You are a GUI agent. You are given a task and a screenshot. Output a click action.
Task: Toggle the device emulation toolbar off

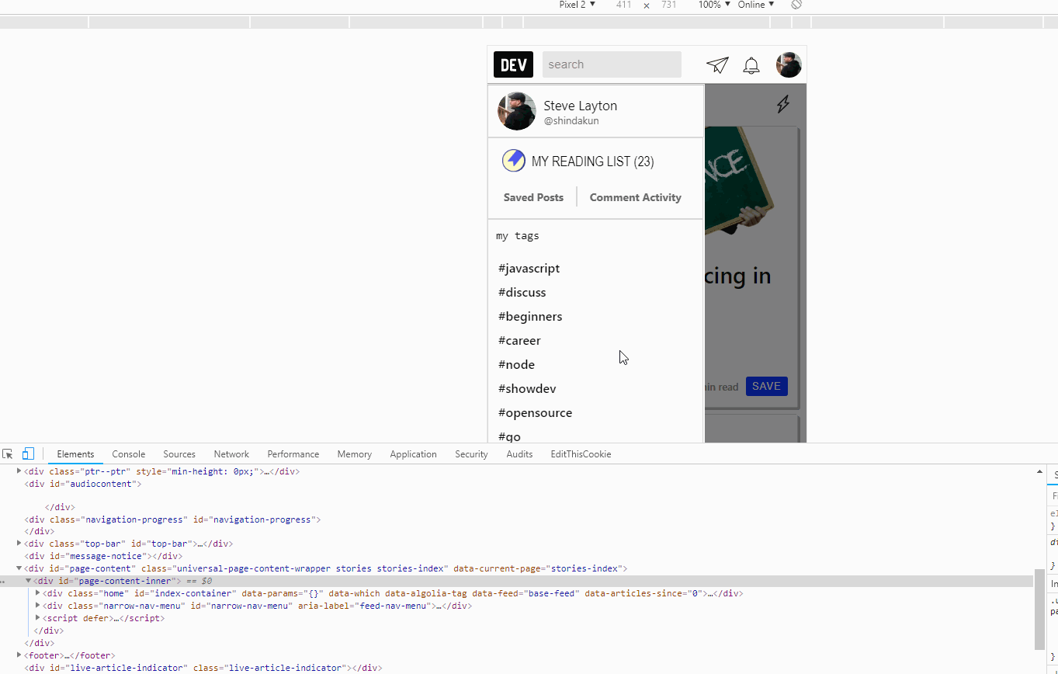(28, 453)
